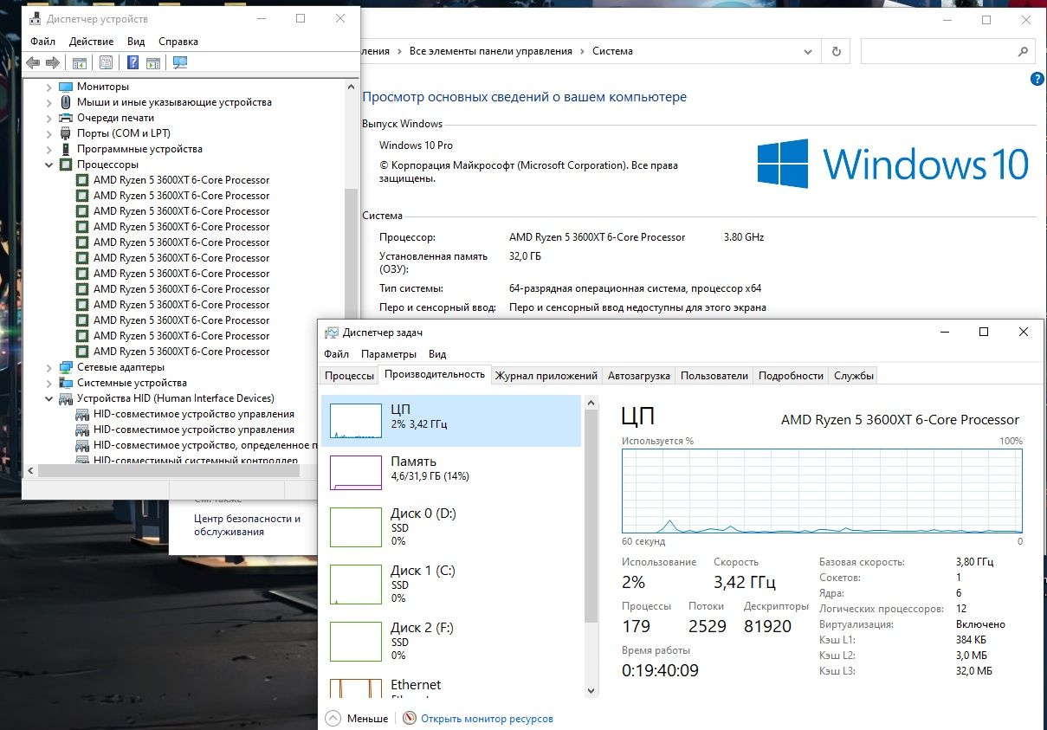
Task: Switch to the Подробности tab
Action: (791, 376)
